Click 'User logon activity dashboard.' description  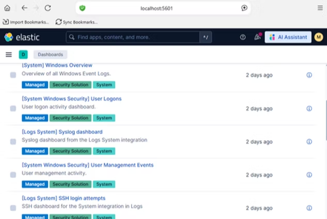pyautogui.click(x=58, y=107)
